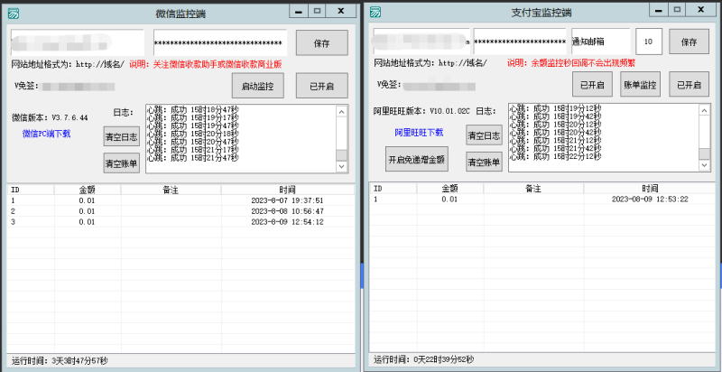The image size is (722, 372).
Task: Clear log with 清空日志 in Alipay window
Action: 484,135
